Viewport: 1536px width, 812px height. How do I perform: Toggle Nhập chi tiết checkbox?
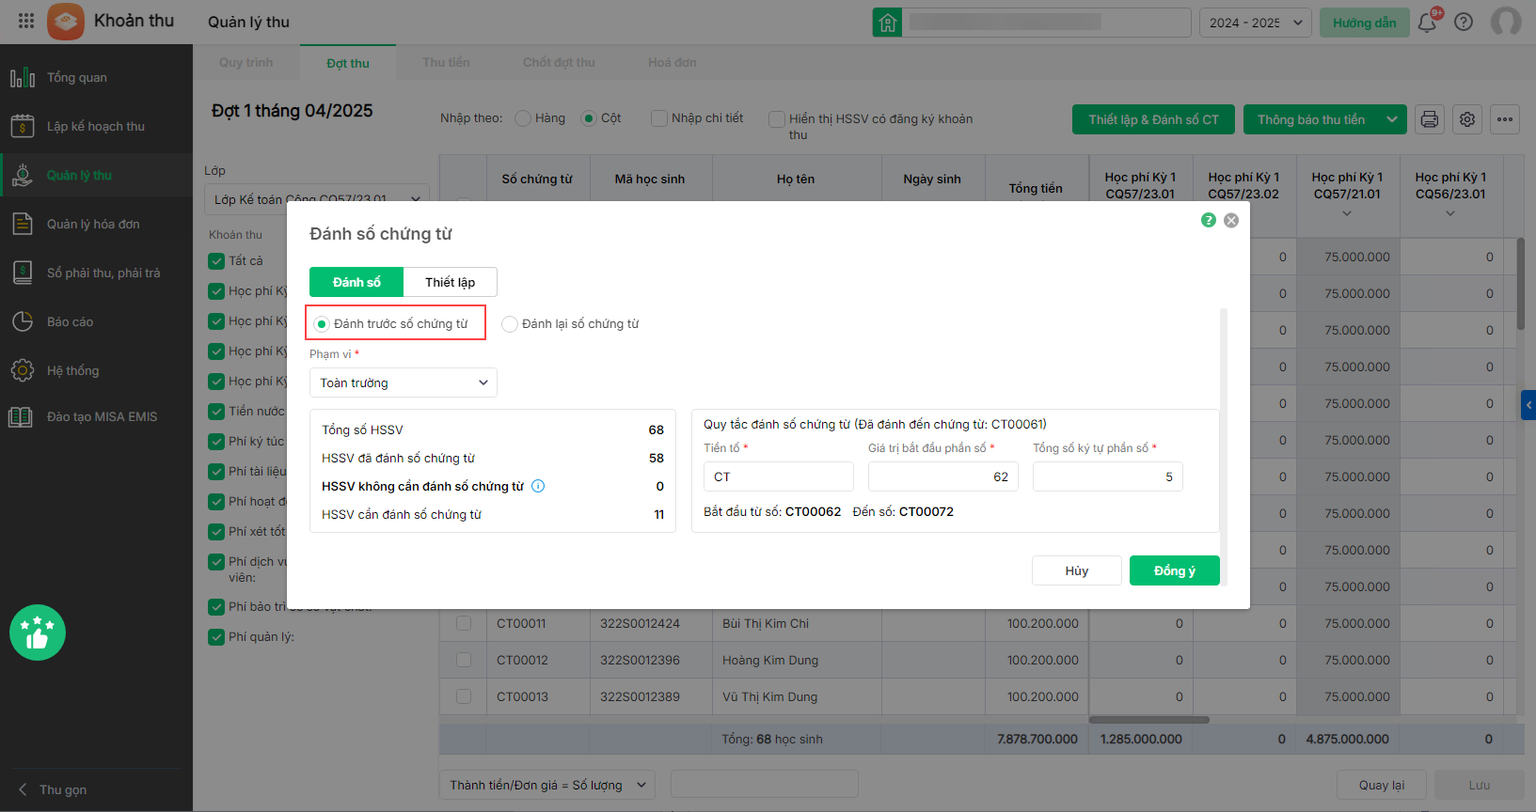(x=659, y=118)
